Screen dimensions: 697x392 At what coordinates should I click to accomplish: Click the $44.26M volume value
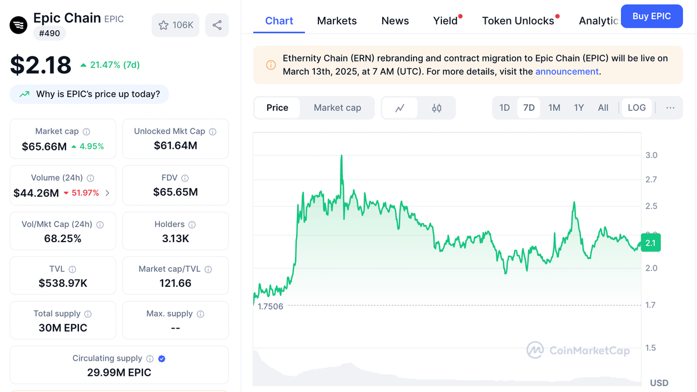click(36, 193)
